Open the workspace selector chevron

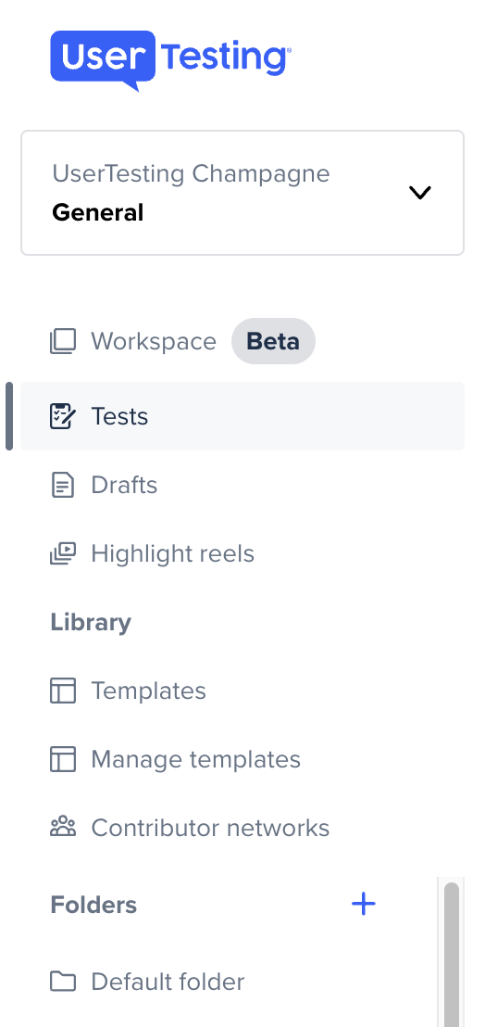tap(419, 193)
